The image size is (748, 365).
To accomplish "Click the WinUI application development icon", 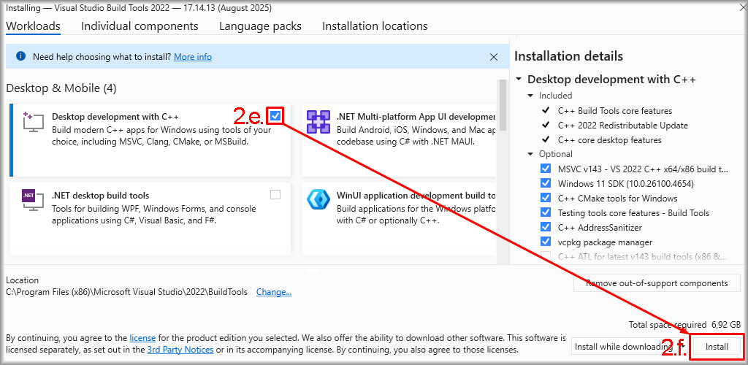I will 318,201.
